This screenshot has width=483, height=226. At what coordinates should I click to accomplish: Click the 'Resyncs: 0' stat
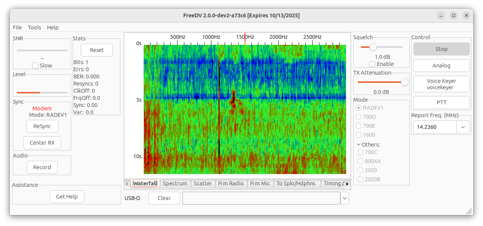86,84
